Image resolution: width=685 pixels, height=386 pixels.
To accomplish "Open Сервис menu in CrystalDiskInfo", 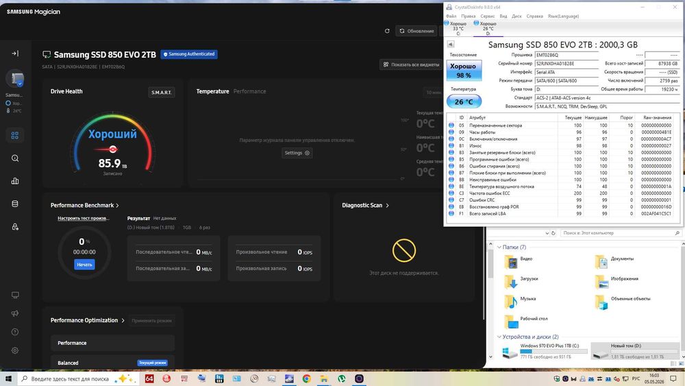I will click(488, 16).
